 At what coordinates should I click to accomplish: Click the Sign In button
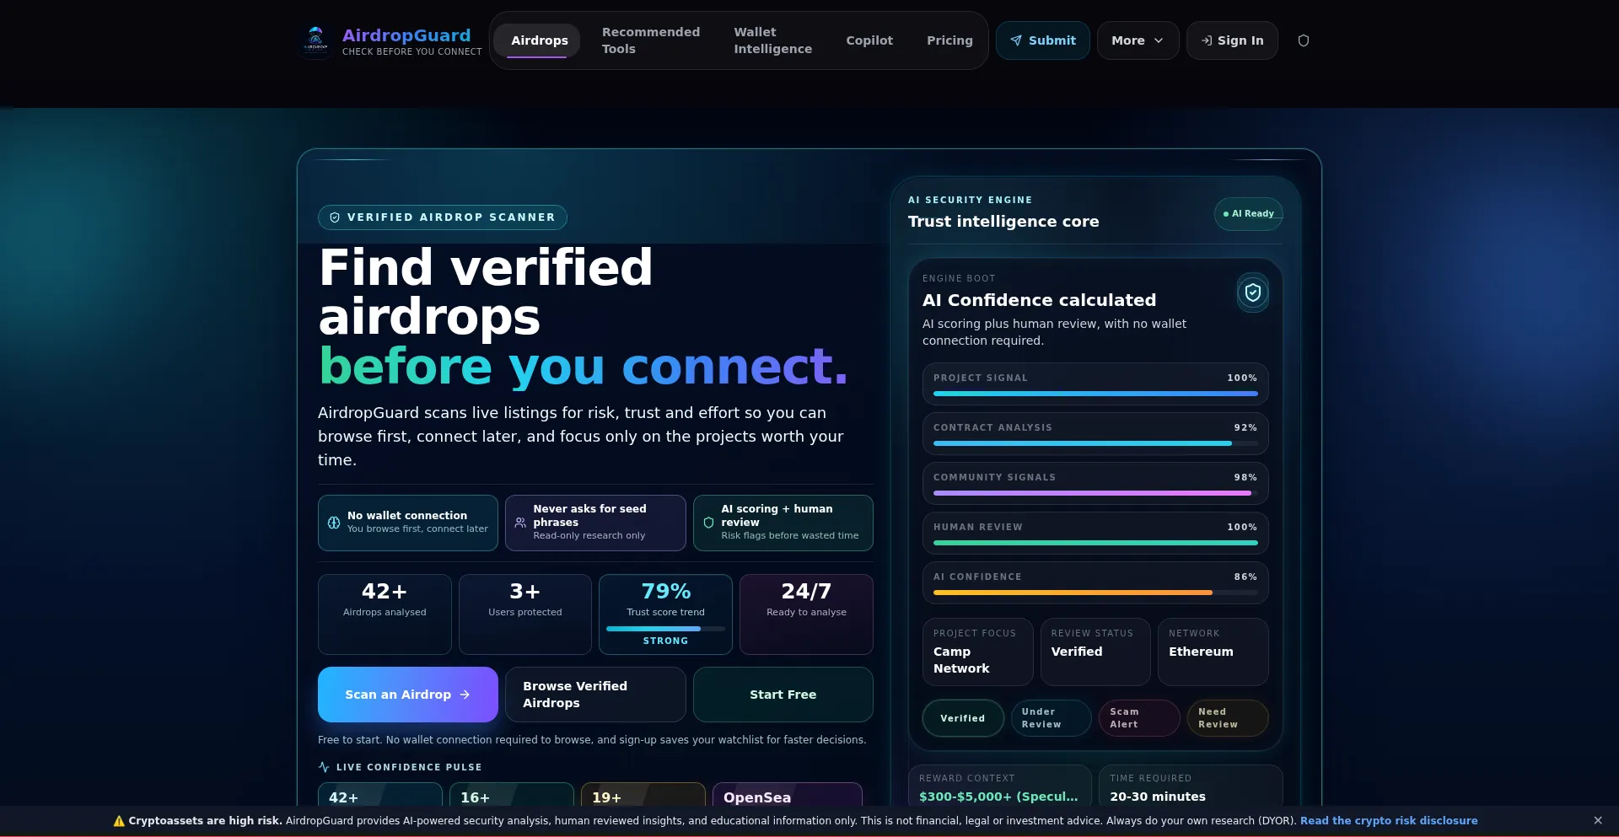click(x=1232, y=40)
